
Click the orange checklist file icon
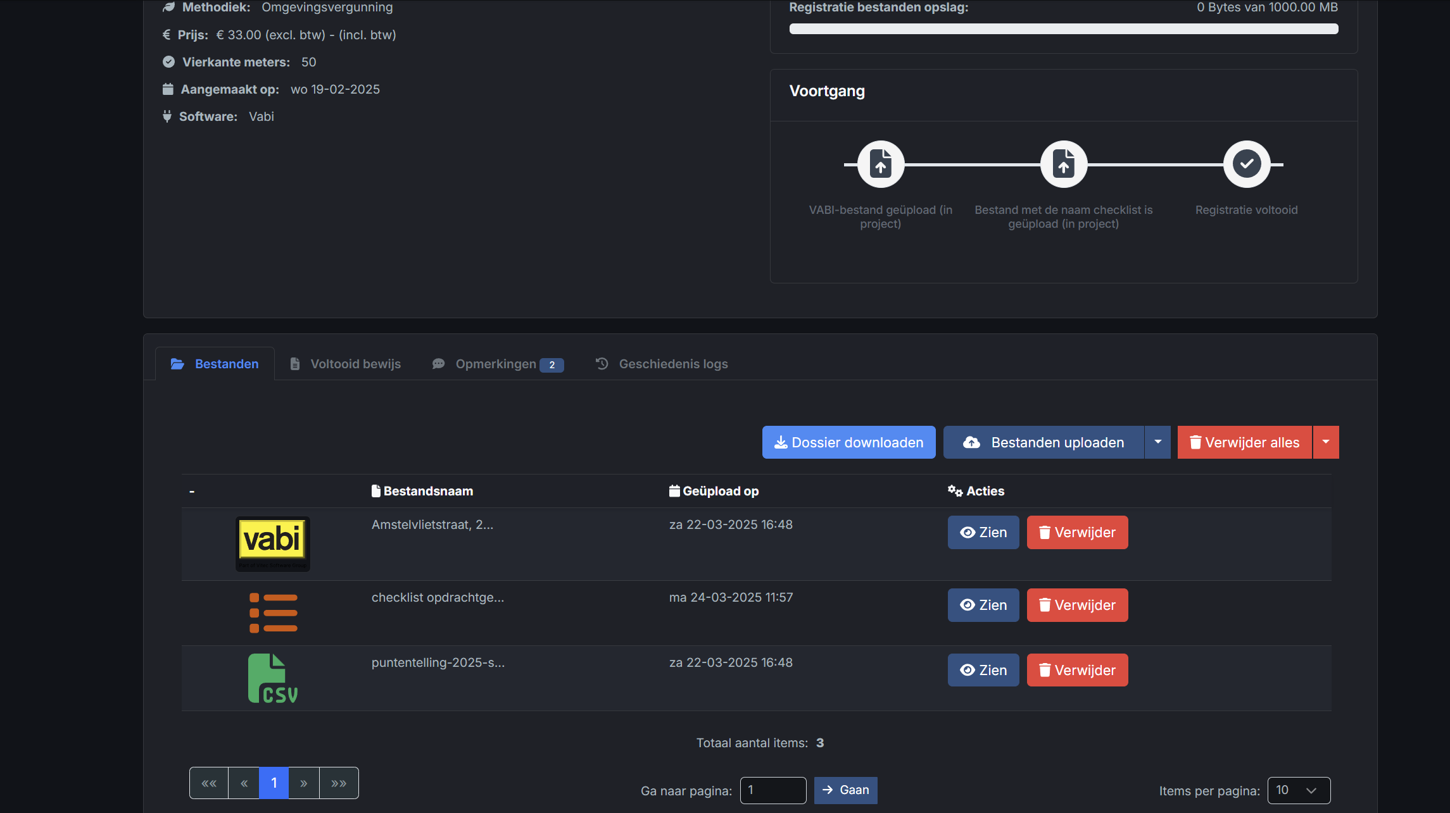coord(273,612)
